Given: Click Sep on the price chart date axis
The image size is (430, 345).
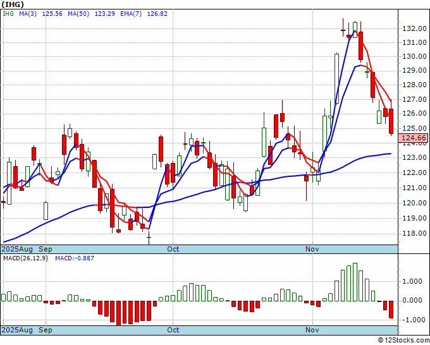Looking at the screenshot, I should (46, 250).
